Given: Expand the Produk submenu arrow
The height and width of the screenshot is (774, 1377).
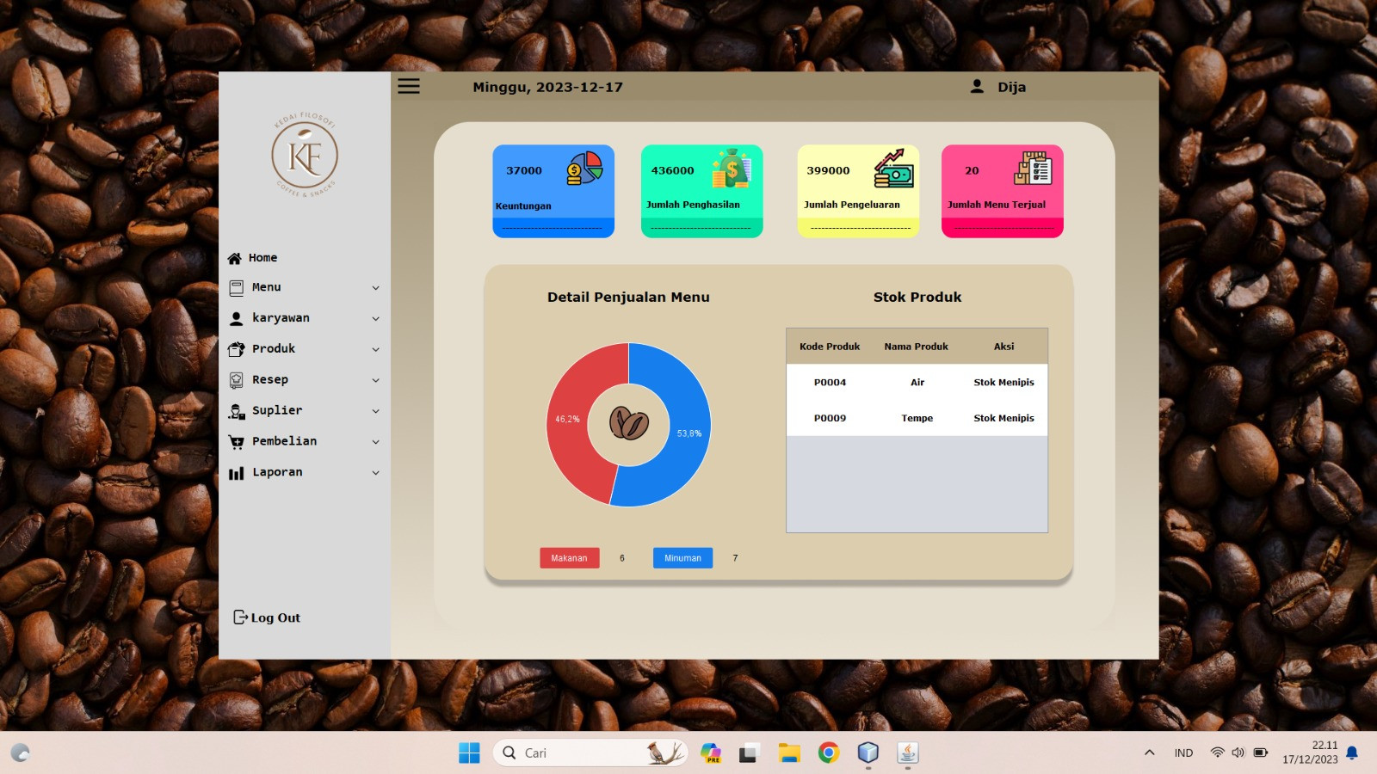Looking at the screenshot, I should point(375,350).
